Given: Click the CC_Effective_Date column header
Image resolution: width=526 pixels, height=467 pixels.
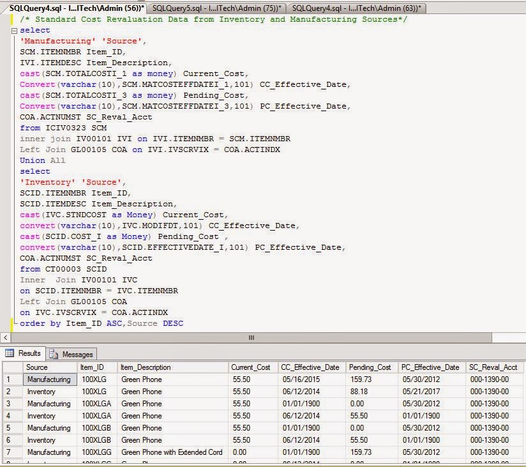Looking at the screenshot, I should click(x=311, y=367).
